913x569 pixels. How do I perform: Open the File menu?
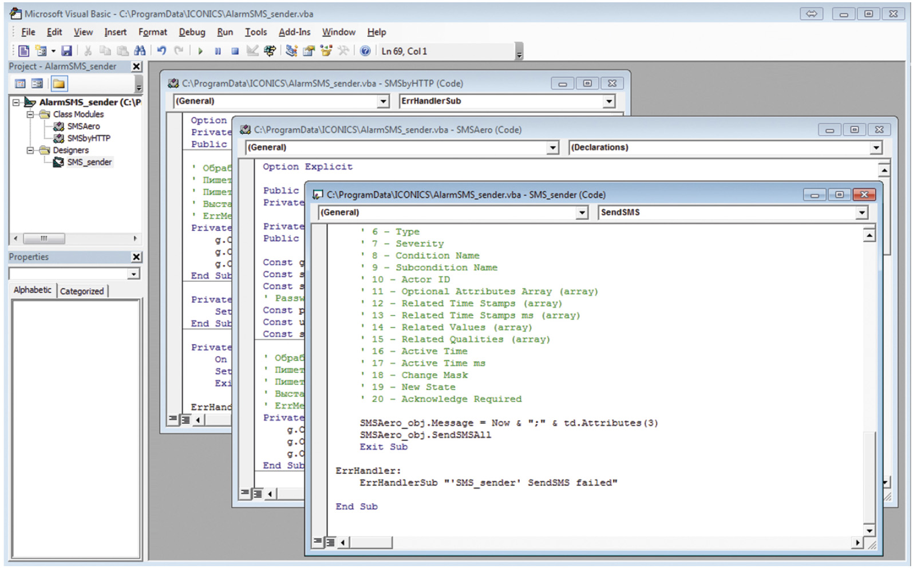coord(28,32)
